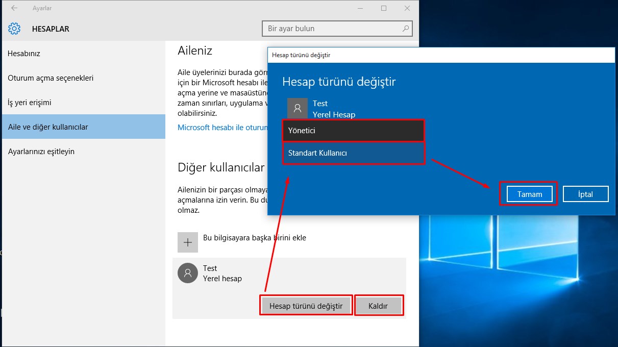Screen dimensions: 618x347
Task: Open İş yeri erişimi section
Action: click(30, 103)
